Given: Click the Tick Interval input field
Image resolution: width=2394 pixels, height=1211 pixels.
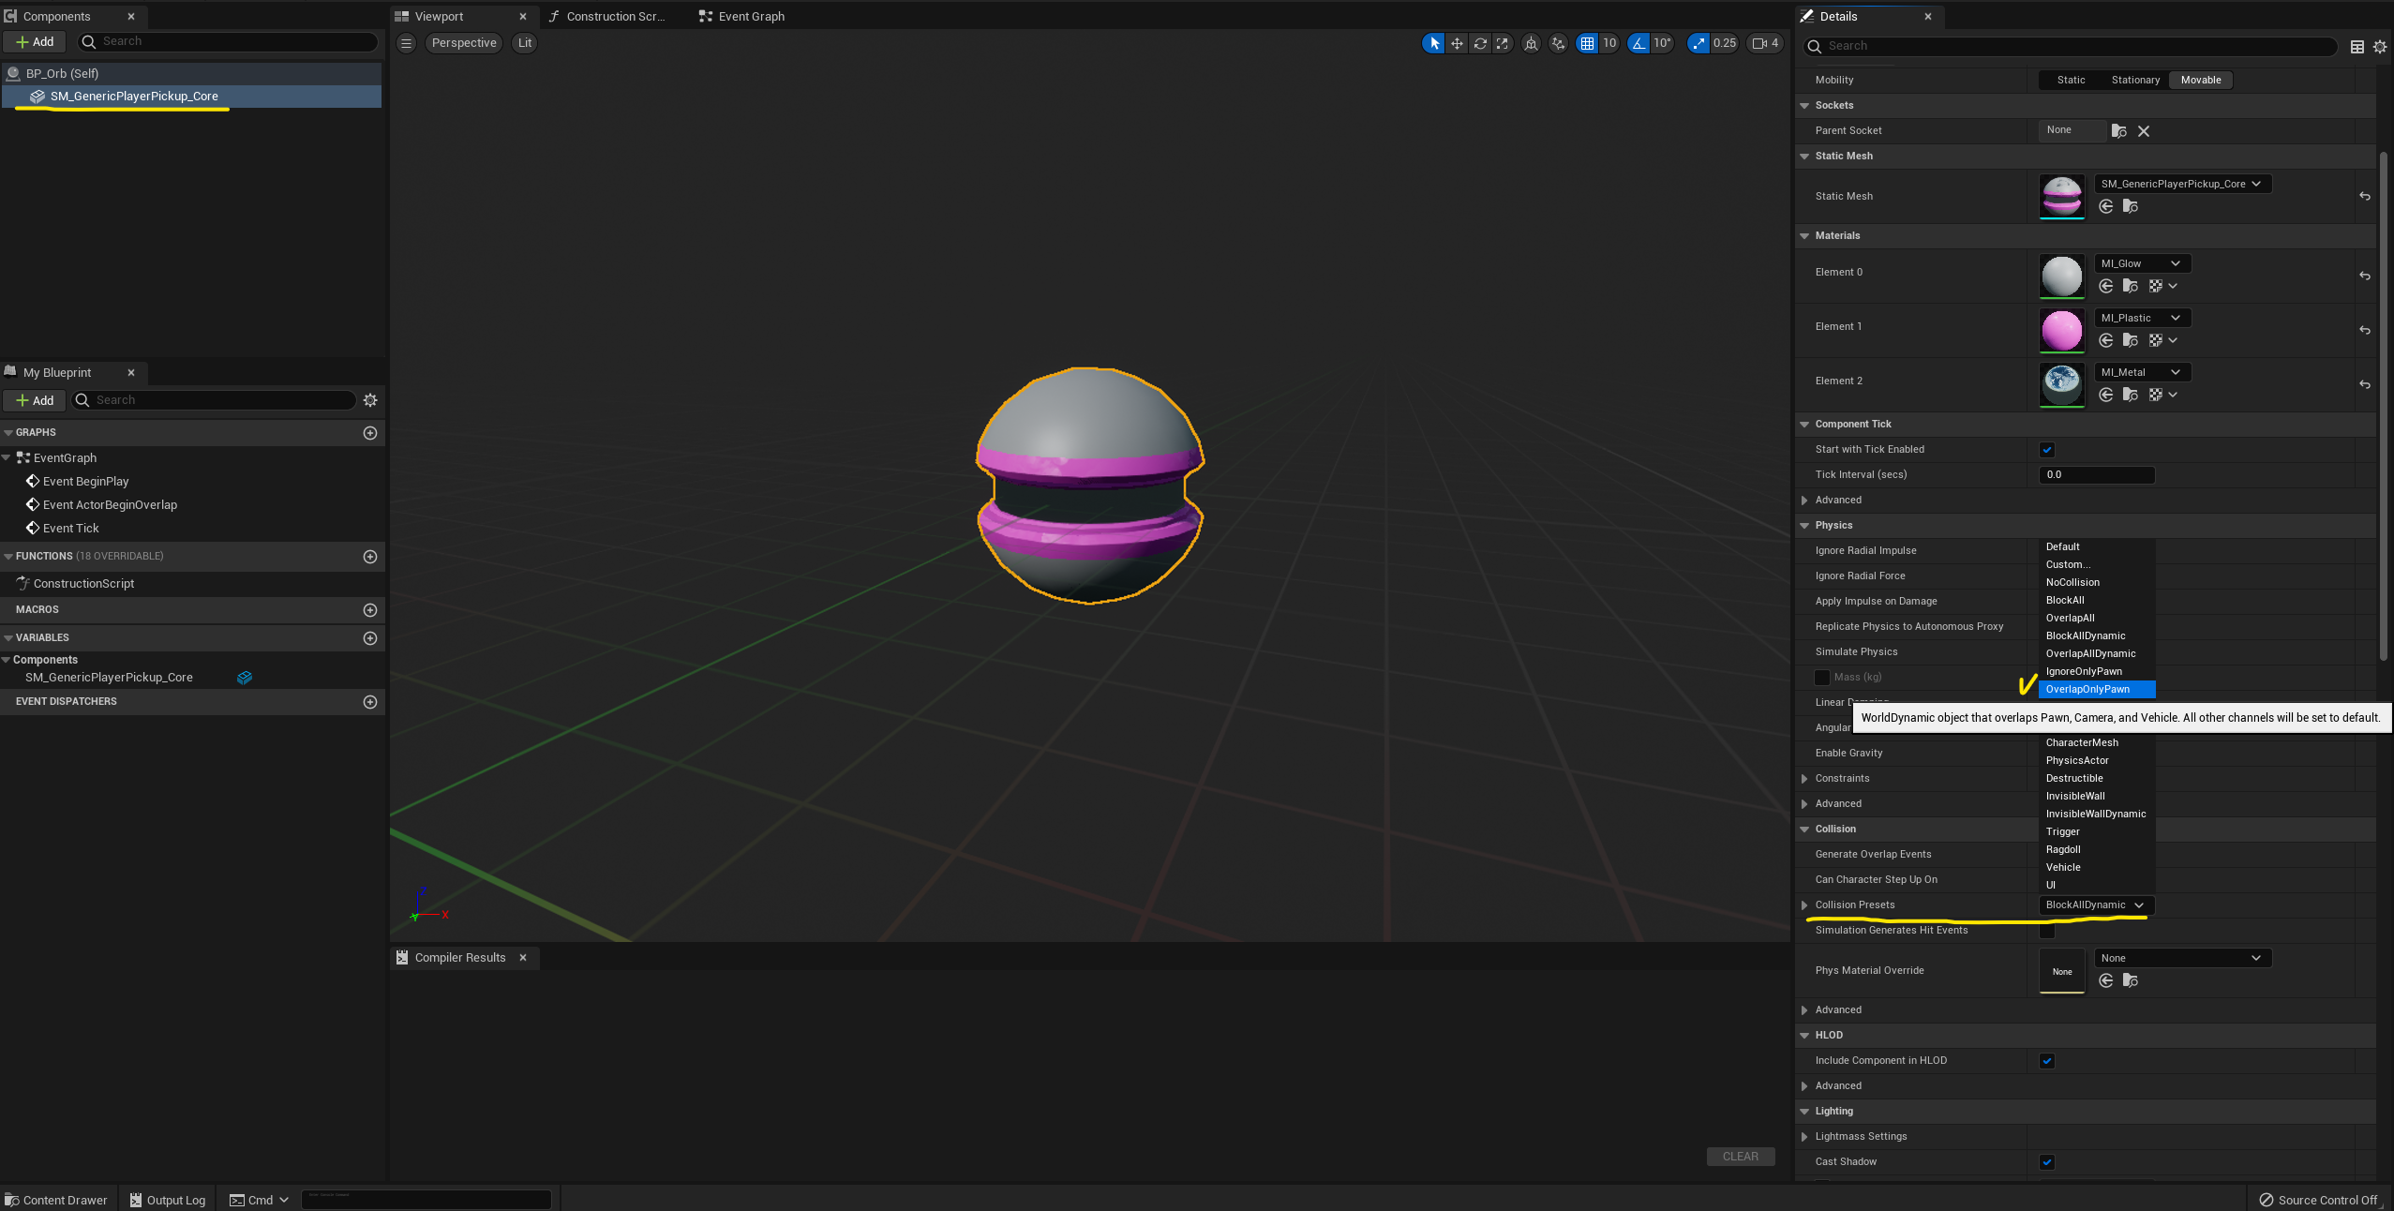Looking at the screenshot, I should coord(2096,475).
